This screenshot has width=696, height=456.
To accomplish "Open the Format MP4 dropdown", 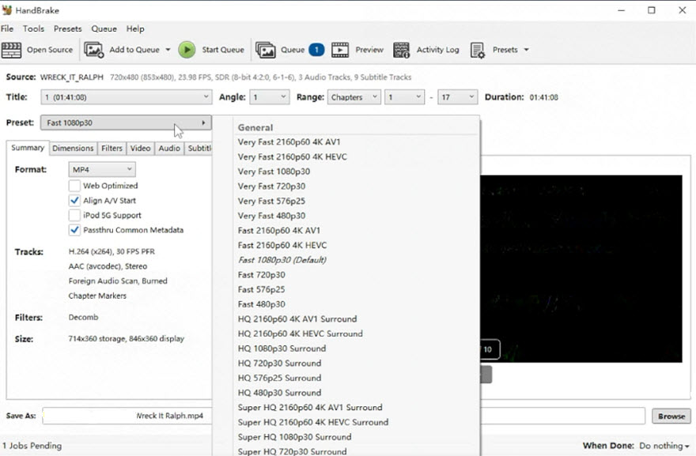I will pos(102,169).
